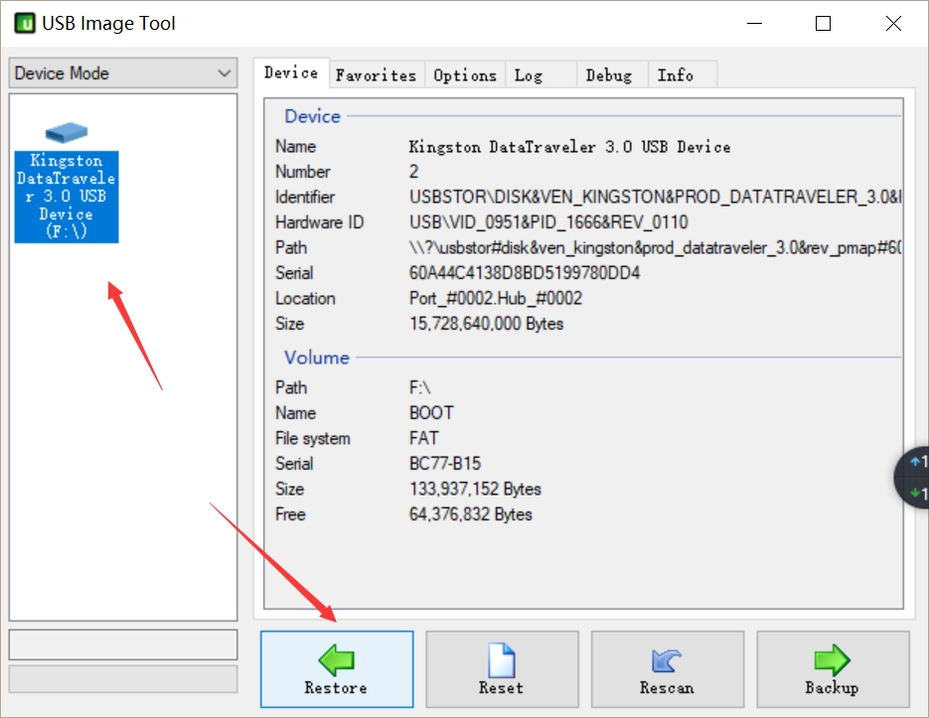Viewport: 929px width, 718px height.
Task: Select Kingston DataTraveler (F:\) list label
Action: click(67, 196)
